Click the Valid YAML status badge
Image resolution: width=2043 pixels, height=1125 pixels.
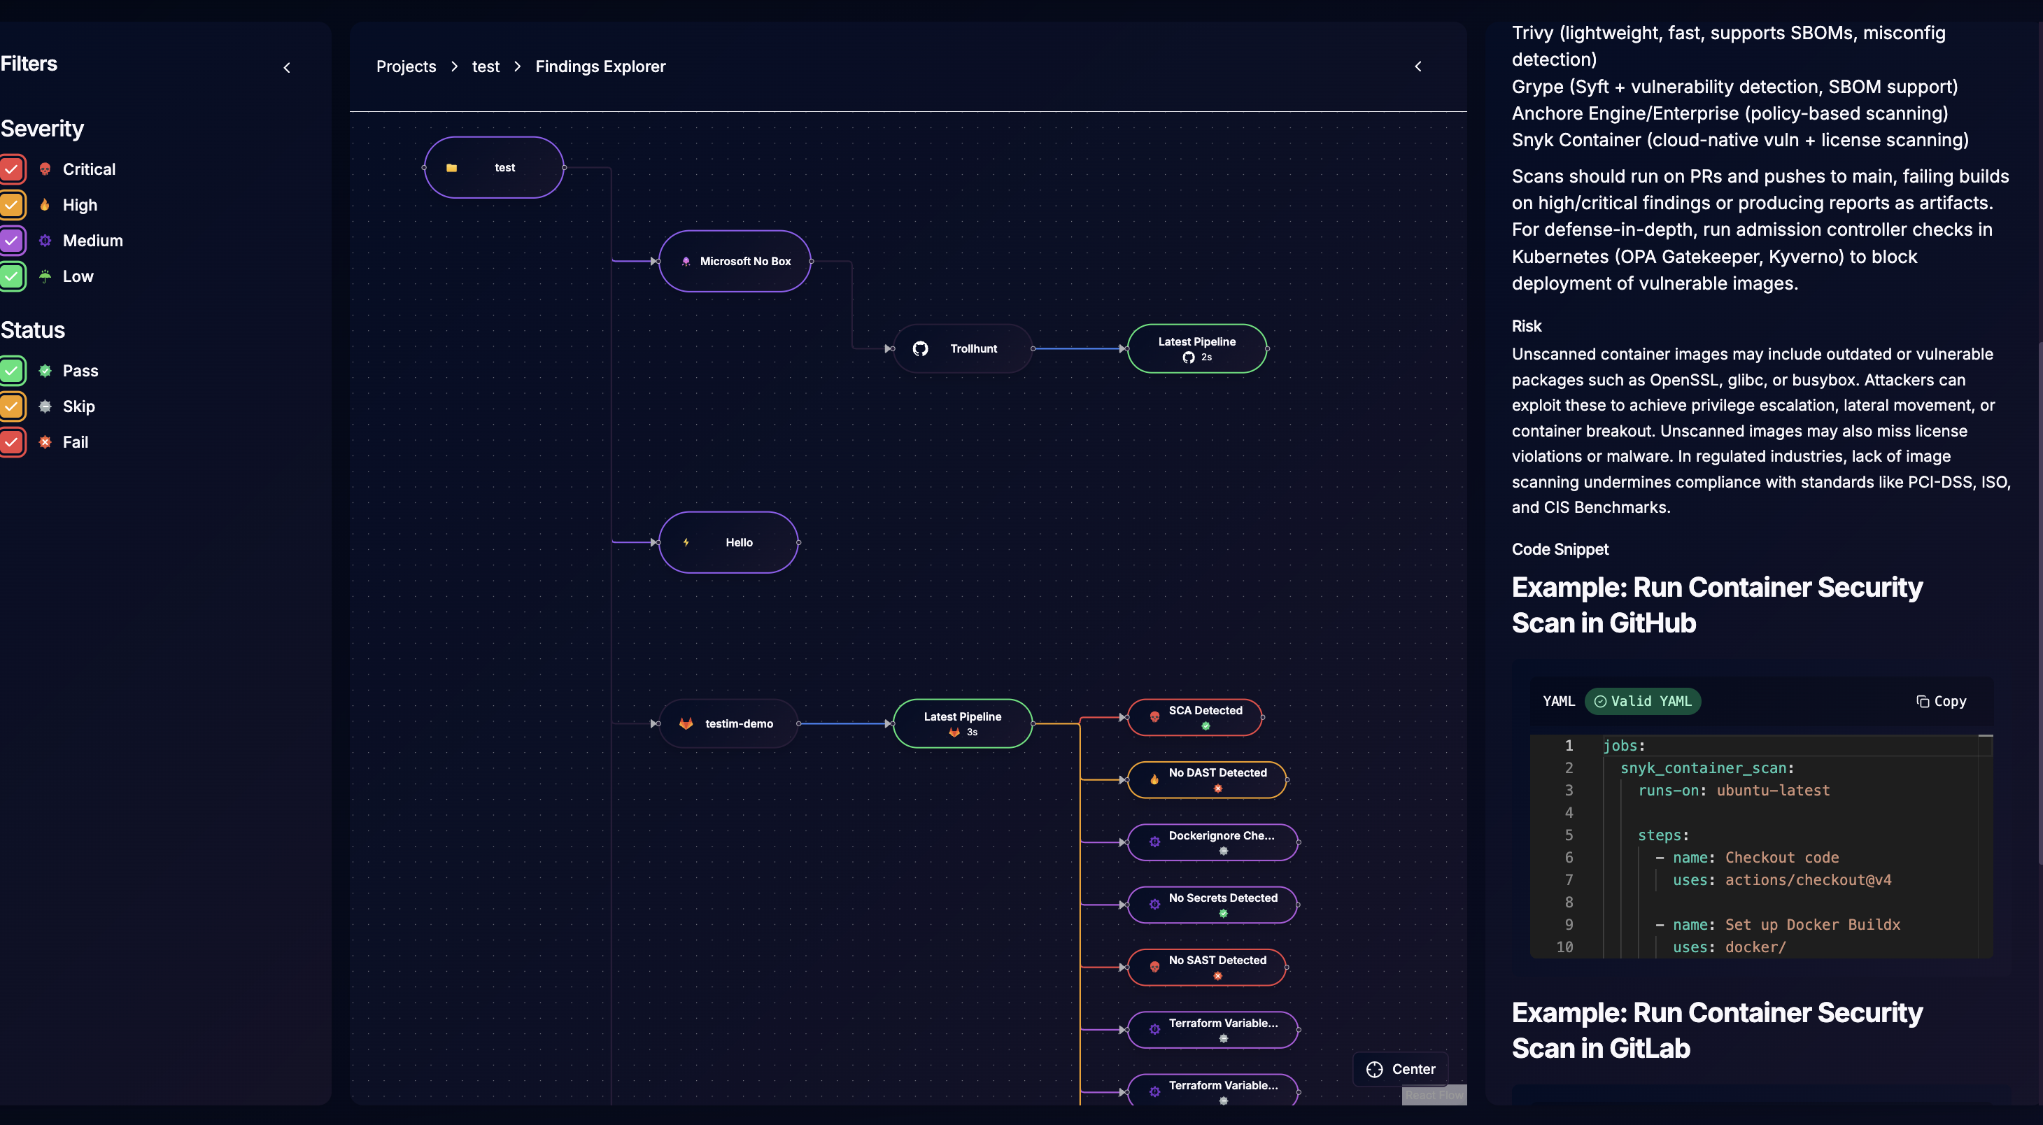(x=1641, y=701)
